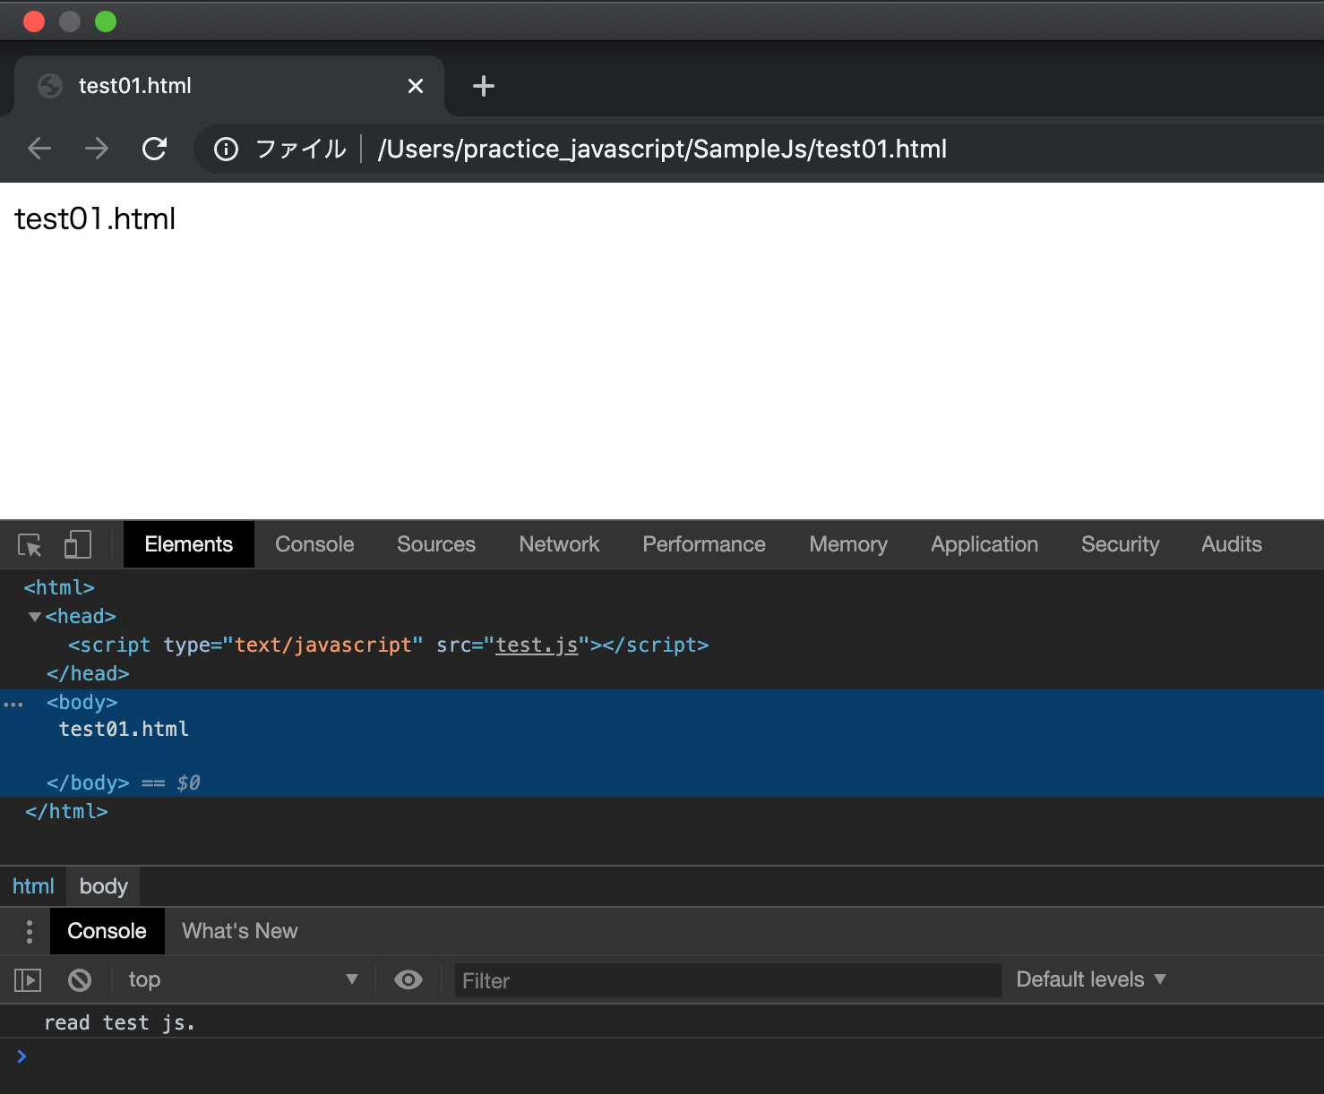Toggle Default levels filter visibility
1324x1094 pixels.
pyautogui.click(x=1090, y=979)
